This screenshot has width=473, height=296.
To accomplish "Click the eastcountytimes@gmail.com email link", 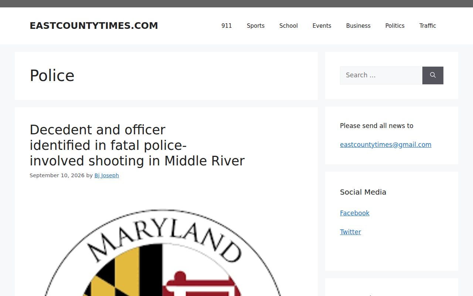I will pyautogui.click(x=386, y=145).
